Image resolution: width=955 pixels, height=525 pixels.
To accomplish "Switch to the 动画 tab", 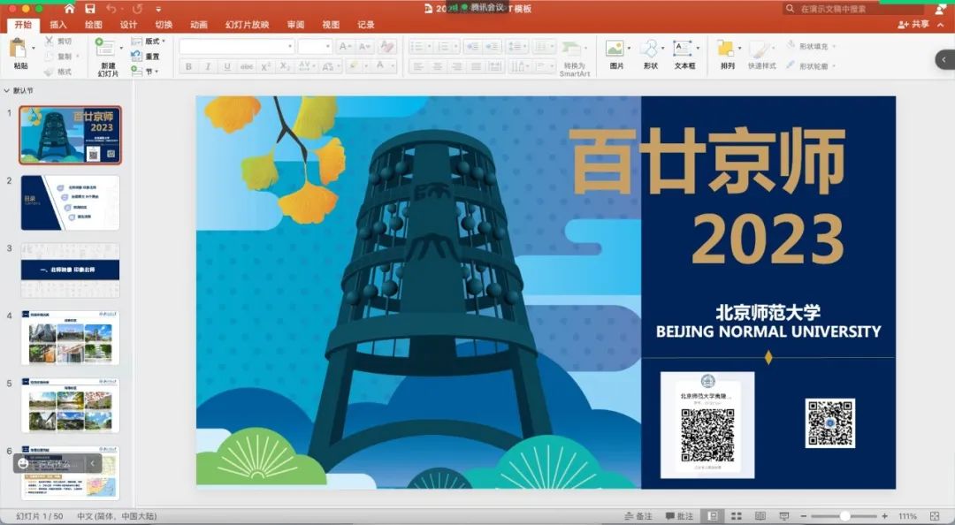I will [x=199, y=25].
